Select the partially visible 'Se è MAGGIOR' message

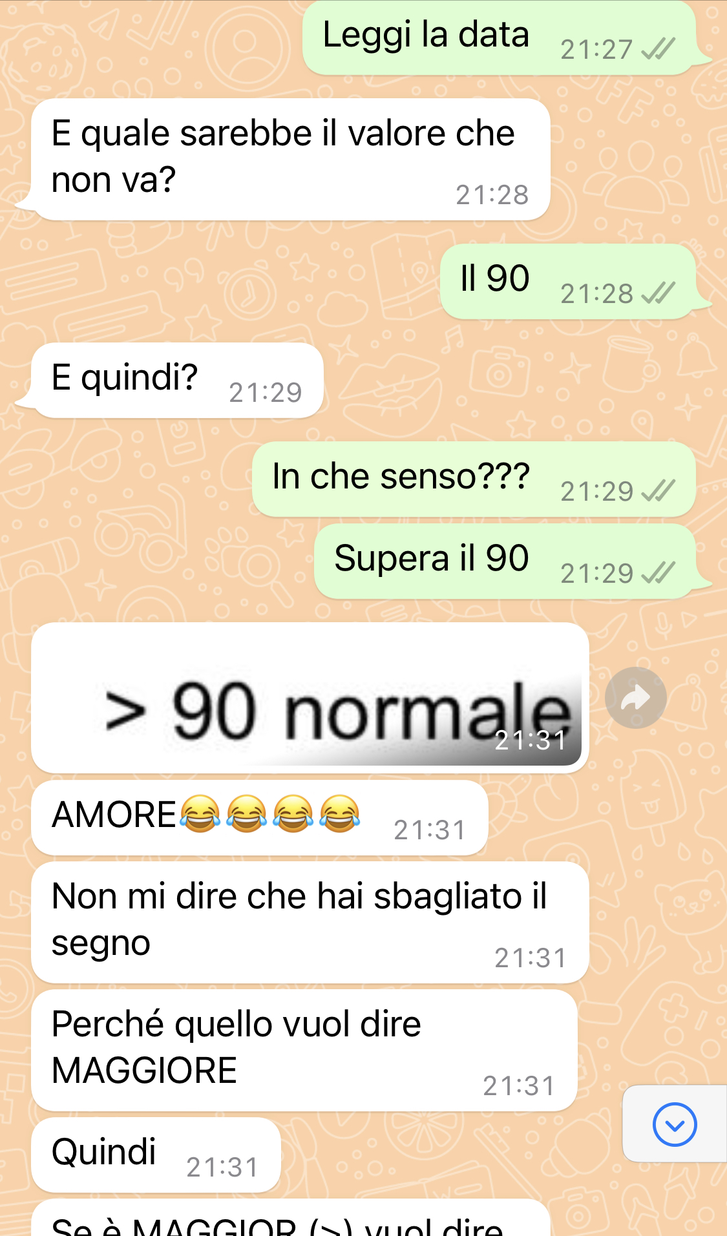click(291, 1218)
